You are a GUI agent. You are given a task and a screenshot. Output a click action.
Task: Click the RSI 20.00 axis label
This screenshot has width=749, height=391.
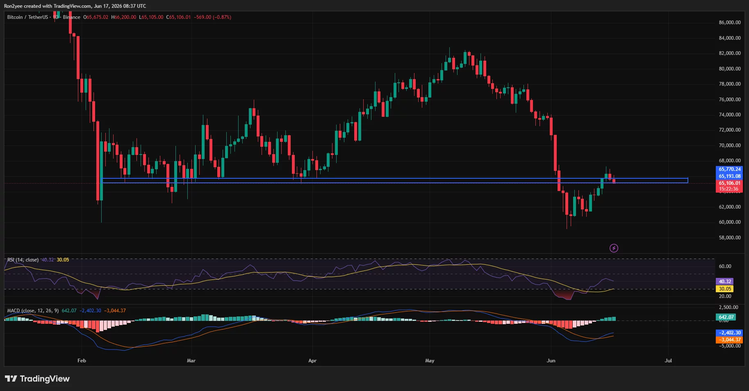[x=725, y=296]
